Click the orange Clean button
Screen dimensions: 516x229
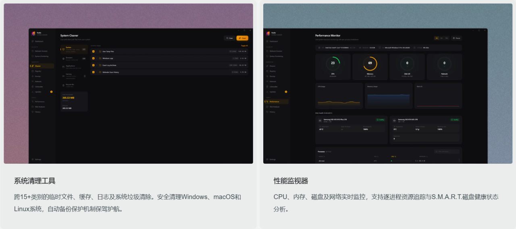[x=242, y=38]
